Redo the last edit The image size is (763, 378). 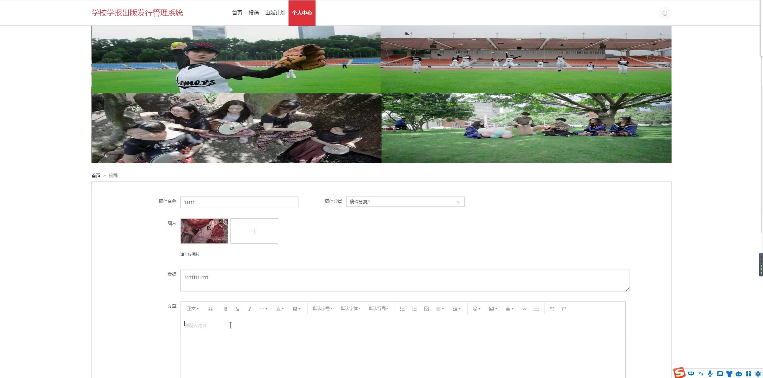point(564,309)
